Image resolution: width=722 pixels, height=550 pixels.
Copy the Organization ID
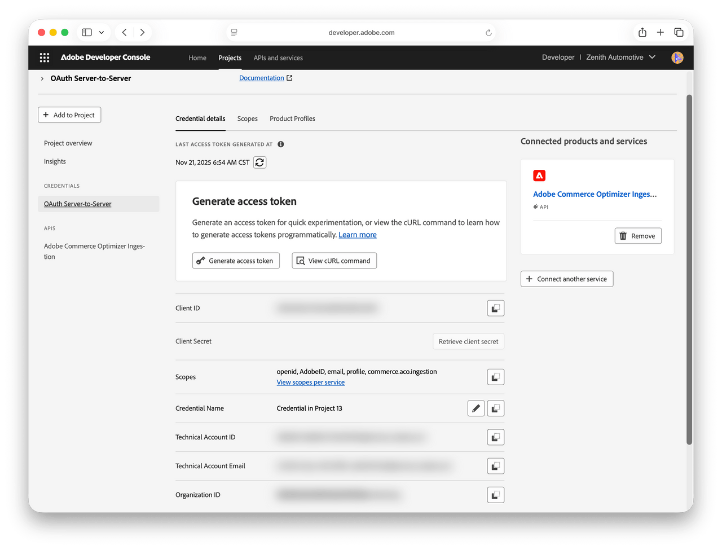point(495,495)
